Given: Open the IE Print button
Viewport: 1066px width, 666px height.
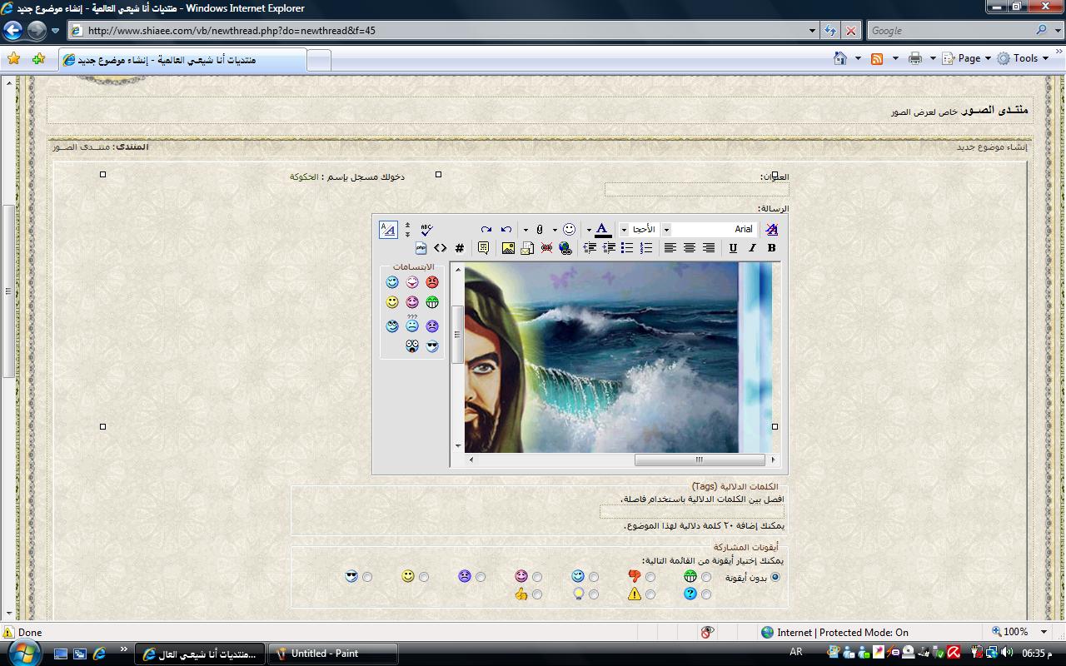Looking at the screenshot, I should (915, 58).
